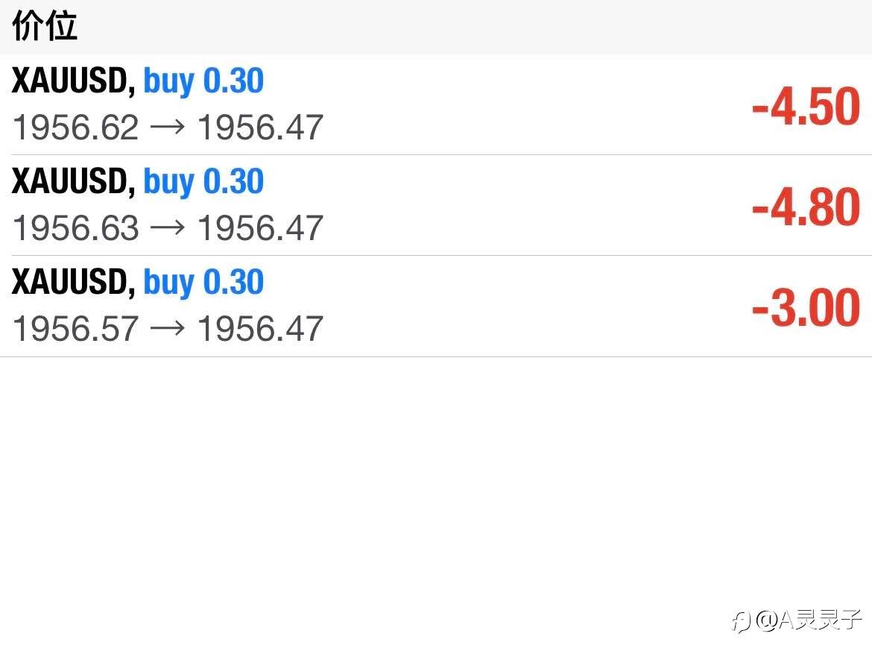Click the 1956.57 open price
Viewport: 872px width, 657px height.
(76, 329)
